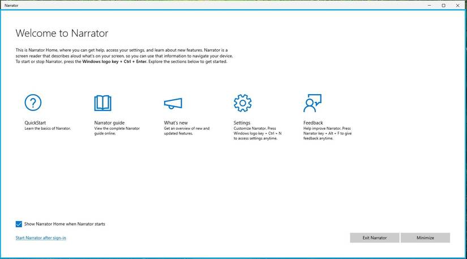467x259 pixels.
Task: Click the Narrator title in the title bar
Action: [11, 5]
